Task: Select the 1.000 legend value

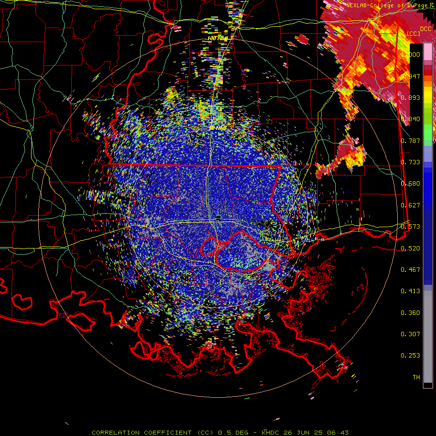Action: [410, 54]
